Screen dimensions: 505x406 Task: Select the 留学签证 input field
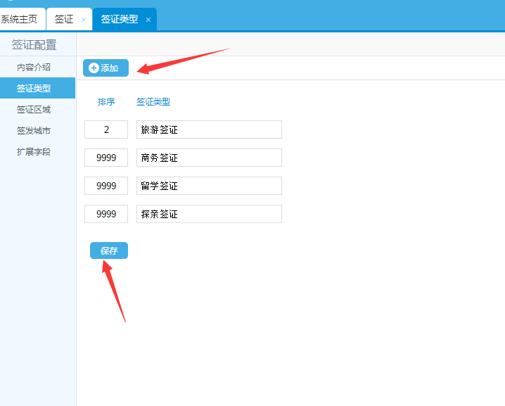(209, 186)
